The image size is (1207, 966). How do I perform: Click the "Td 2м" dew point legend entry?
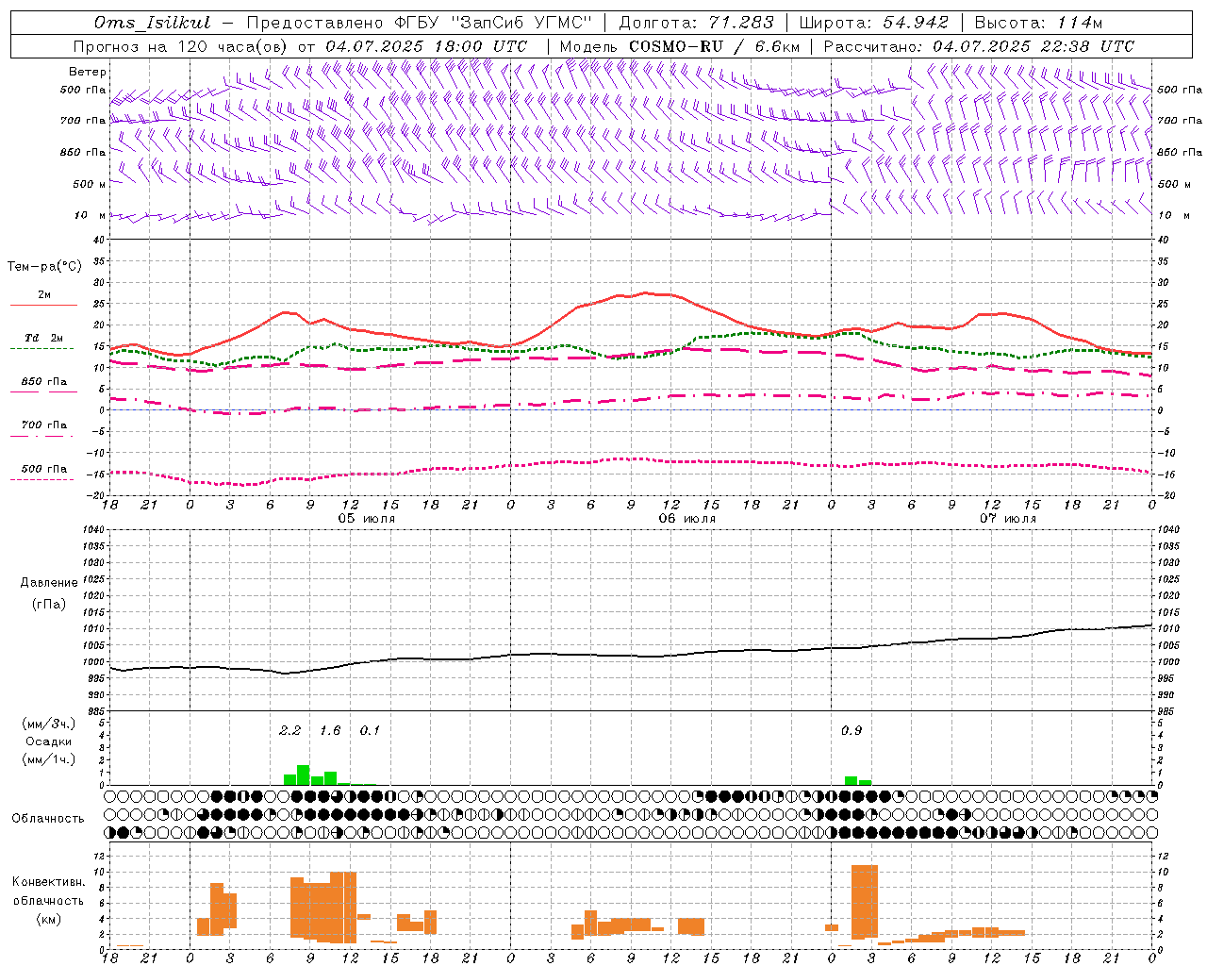tap(44, 338)
